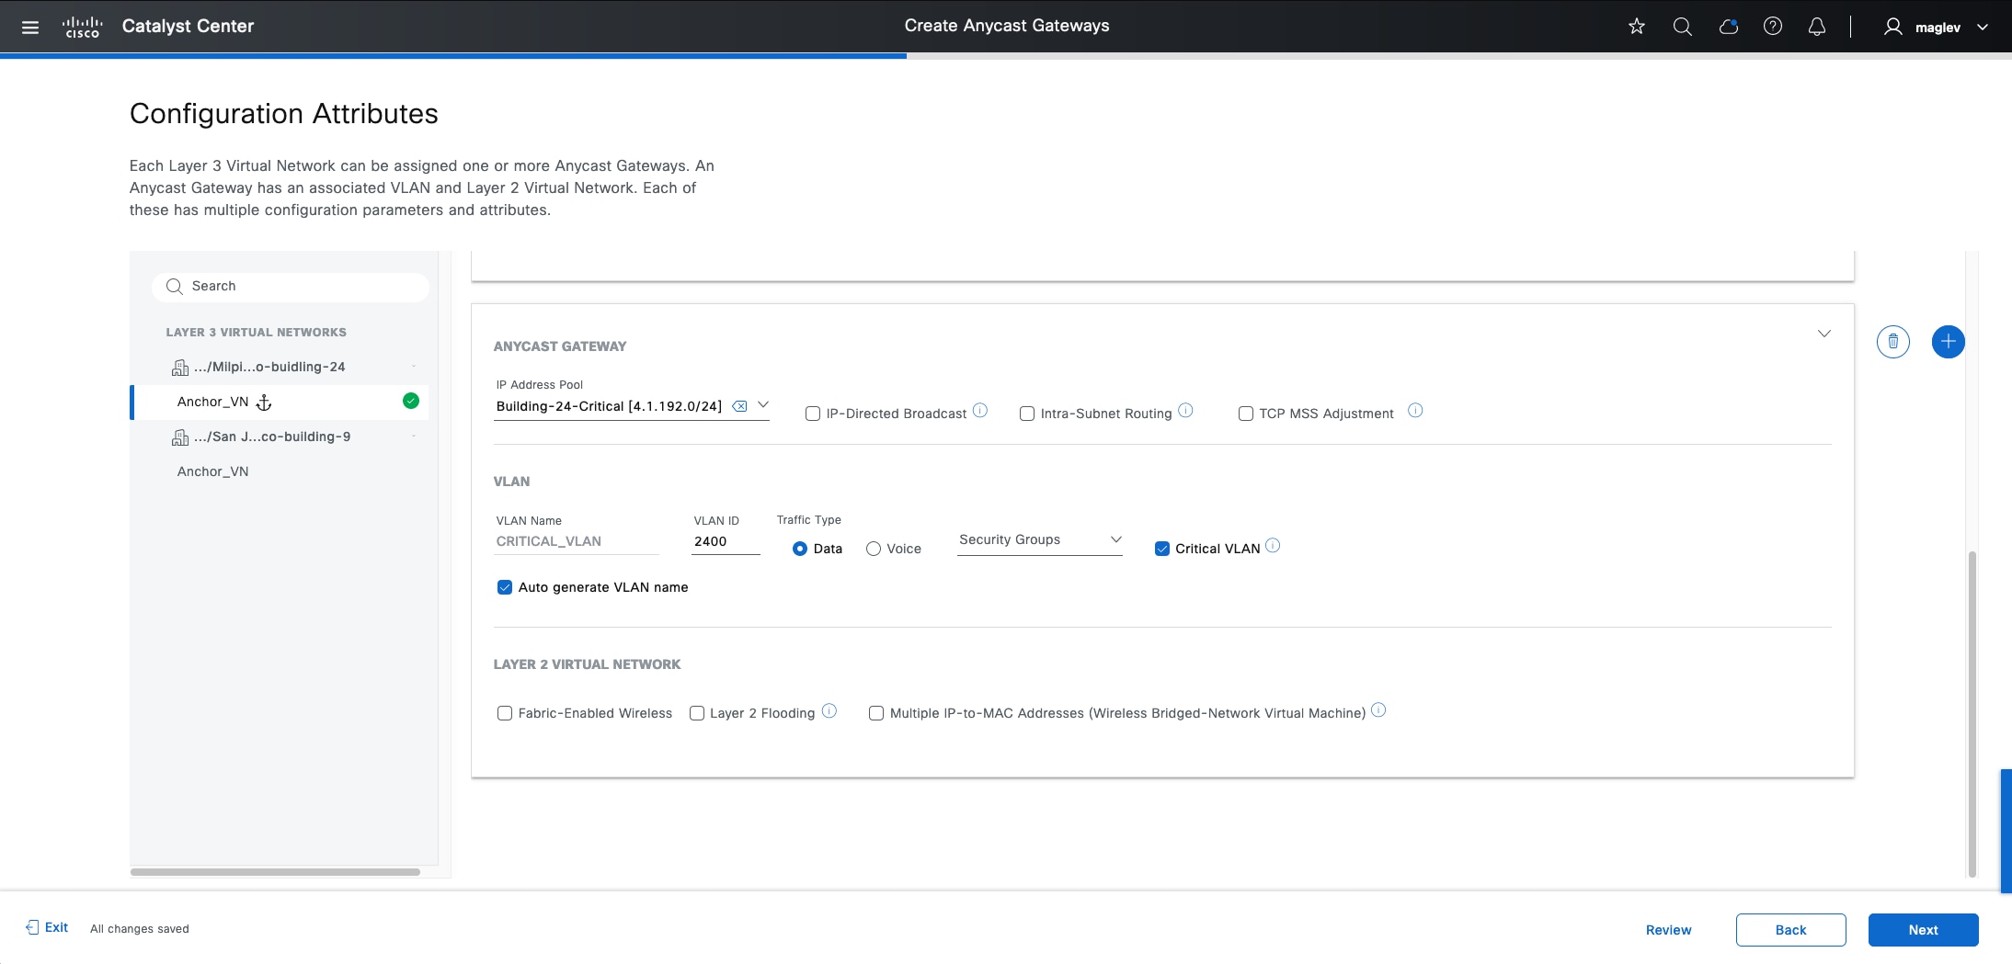Click the Next button
2012x964 pixels.
click(1922, 929)
